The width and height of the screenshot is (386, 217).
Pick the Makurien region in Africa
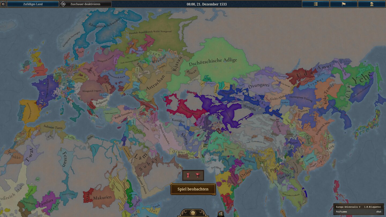(102, 198)
